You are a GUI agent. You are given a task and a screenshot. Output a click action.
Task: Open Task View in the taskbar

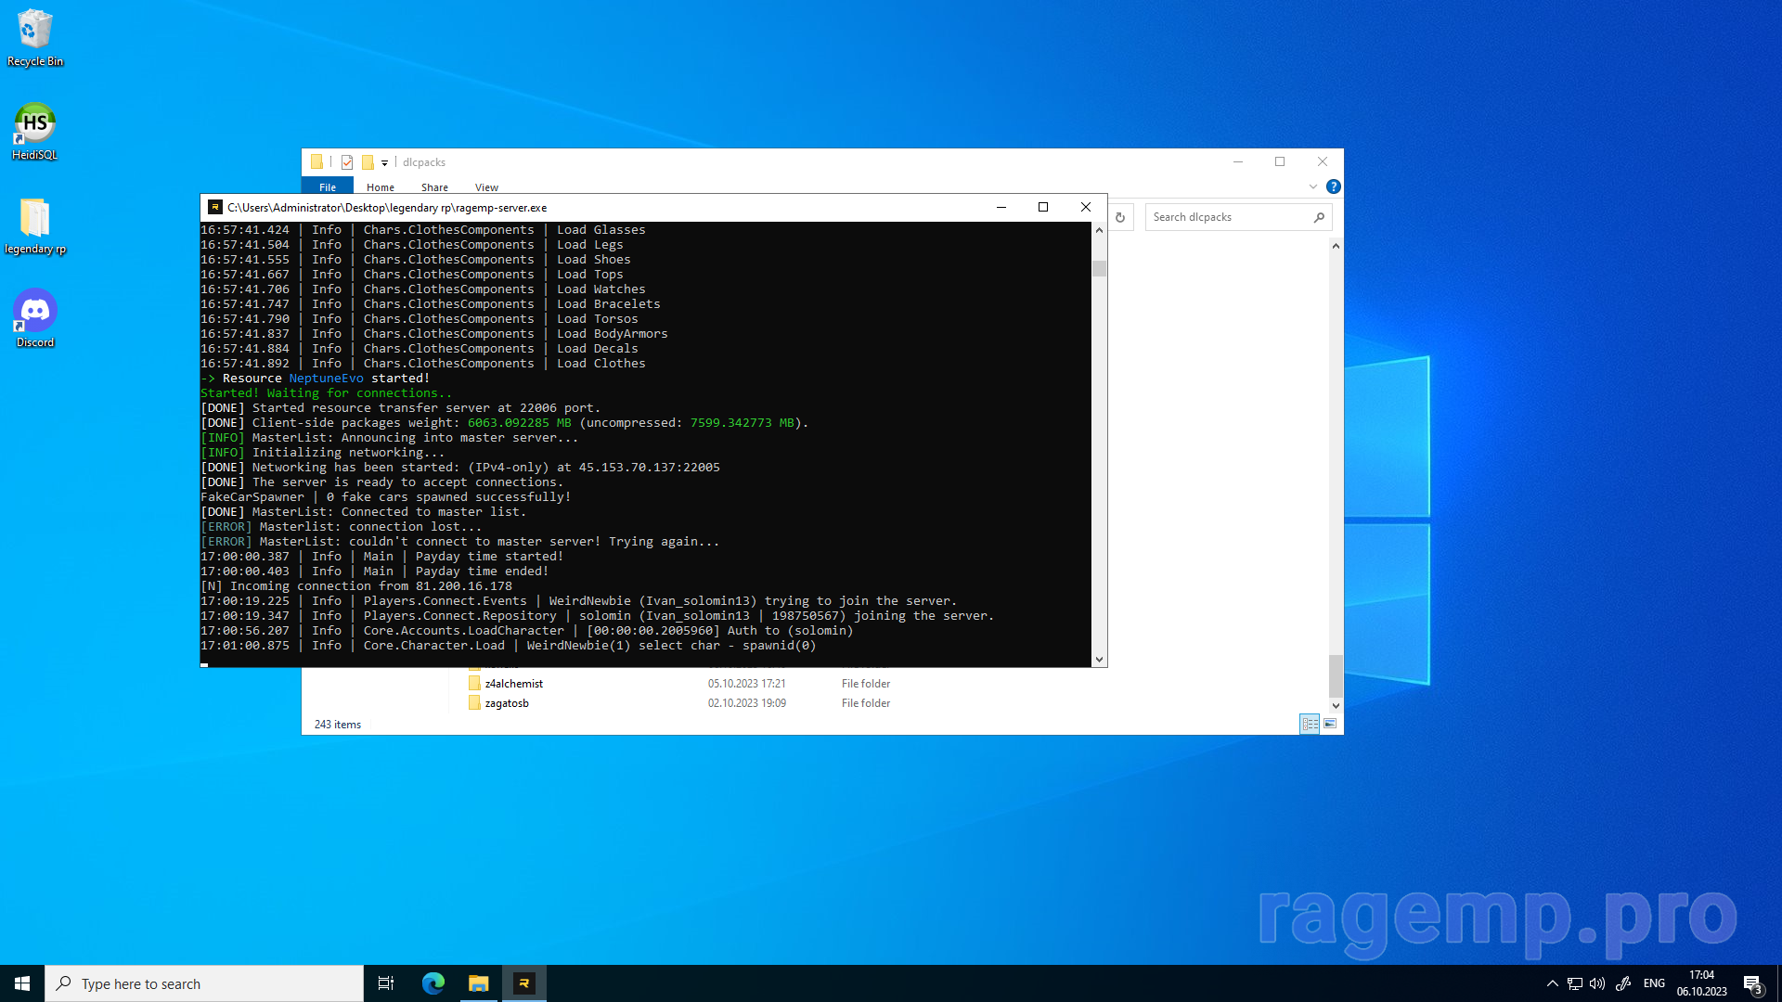[x=386, y=983]
